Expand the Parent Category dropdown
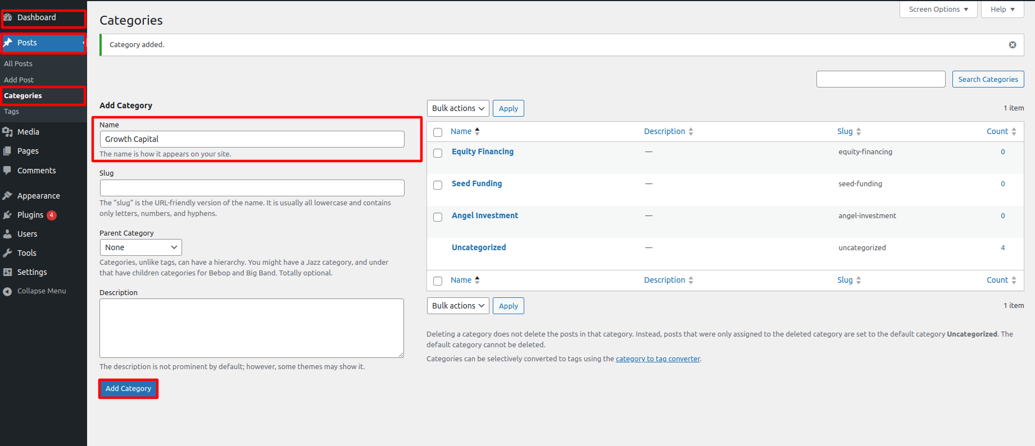This screenshot has height=446, width=1035. point(140,247)
